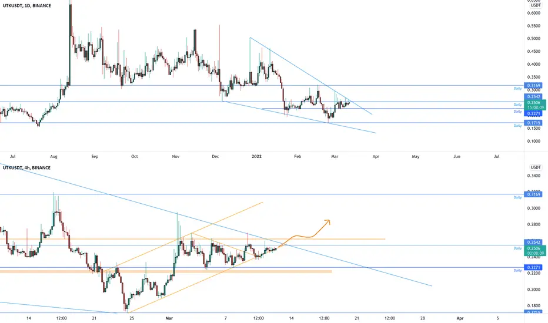The height and width of the screenshot is (323, 548).
Task: Open the USDT currency selector on the 4h chart
Action: (536, 167)
